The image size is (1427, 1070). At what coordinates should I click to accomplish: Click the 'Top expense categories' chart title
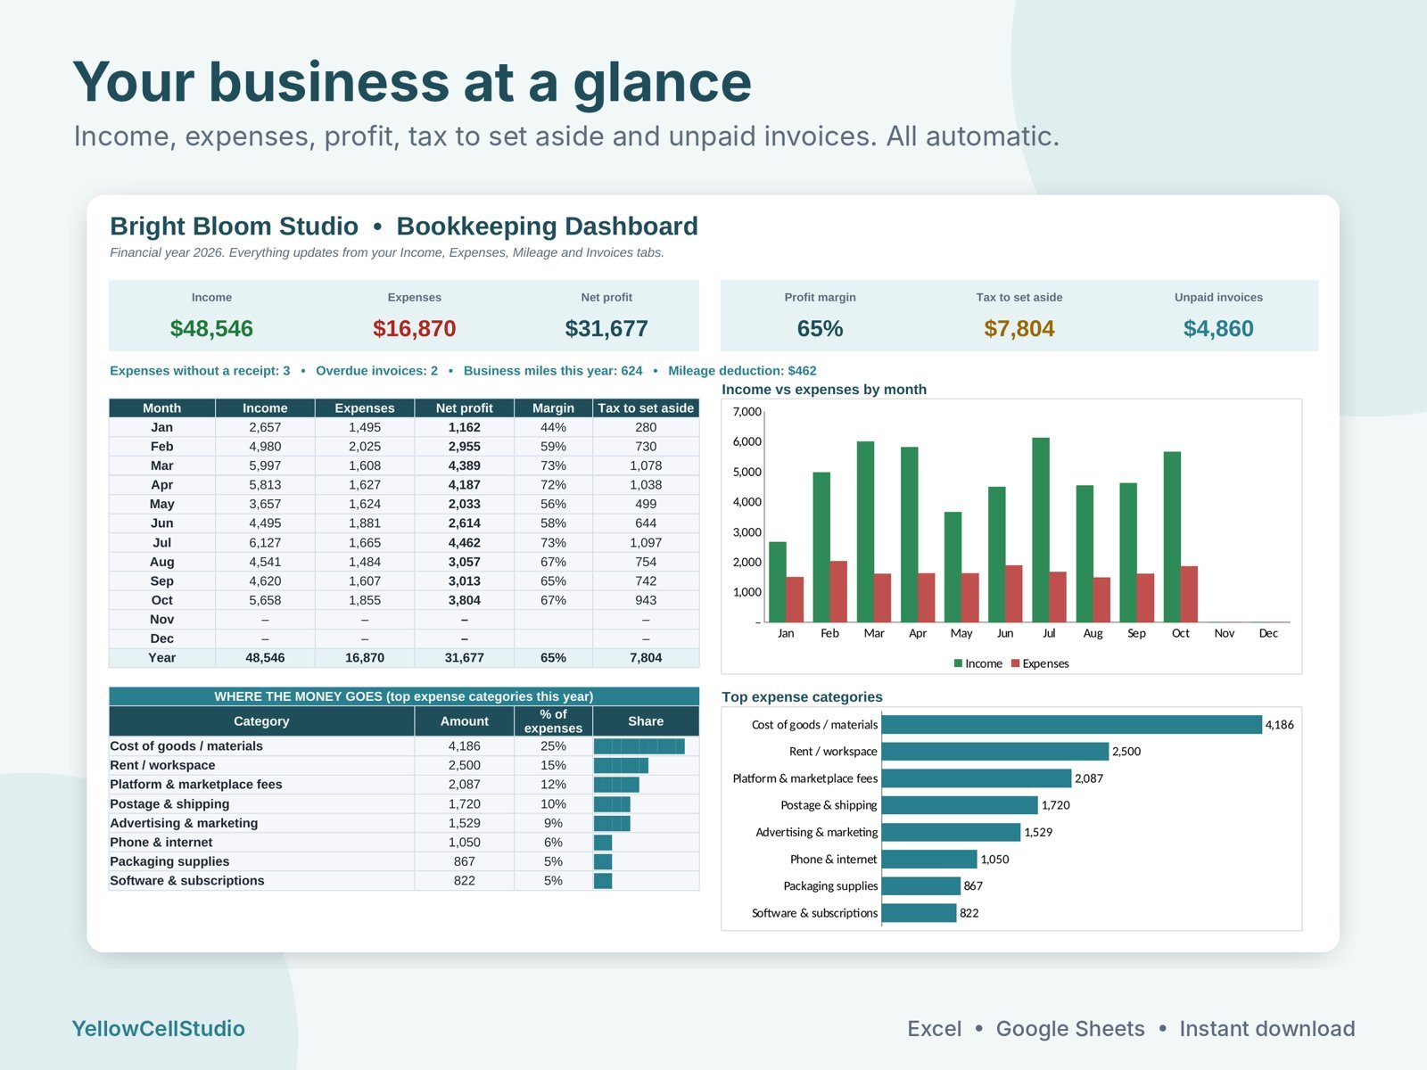pos(802,697)
